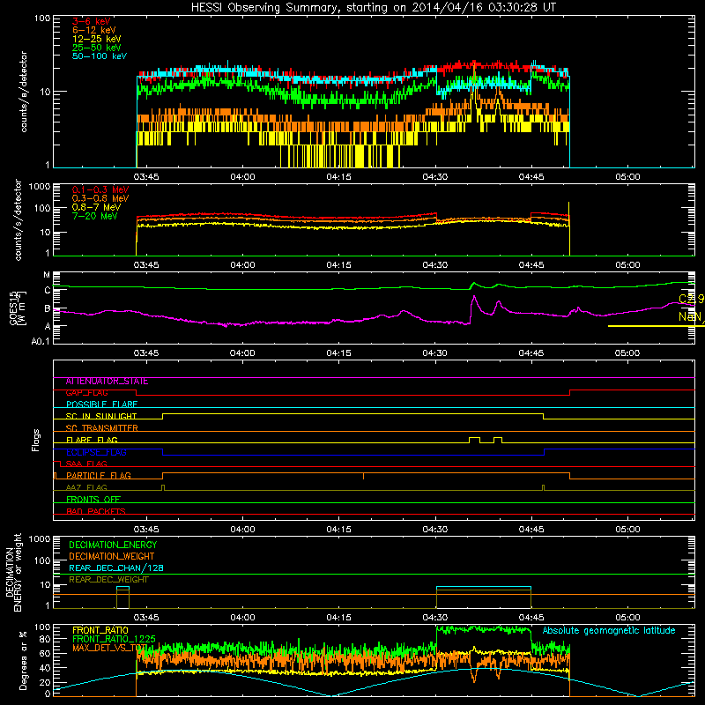Click the yellow C2.9 flare class annotation

pyautogui.click(x=692, y=300)
